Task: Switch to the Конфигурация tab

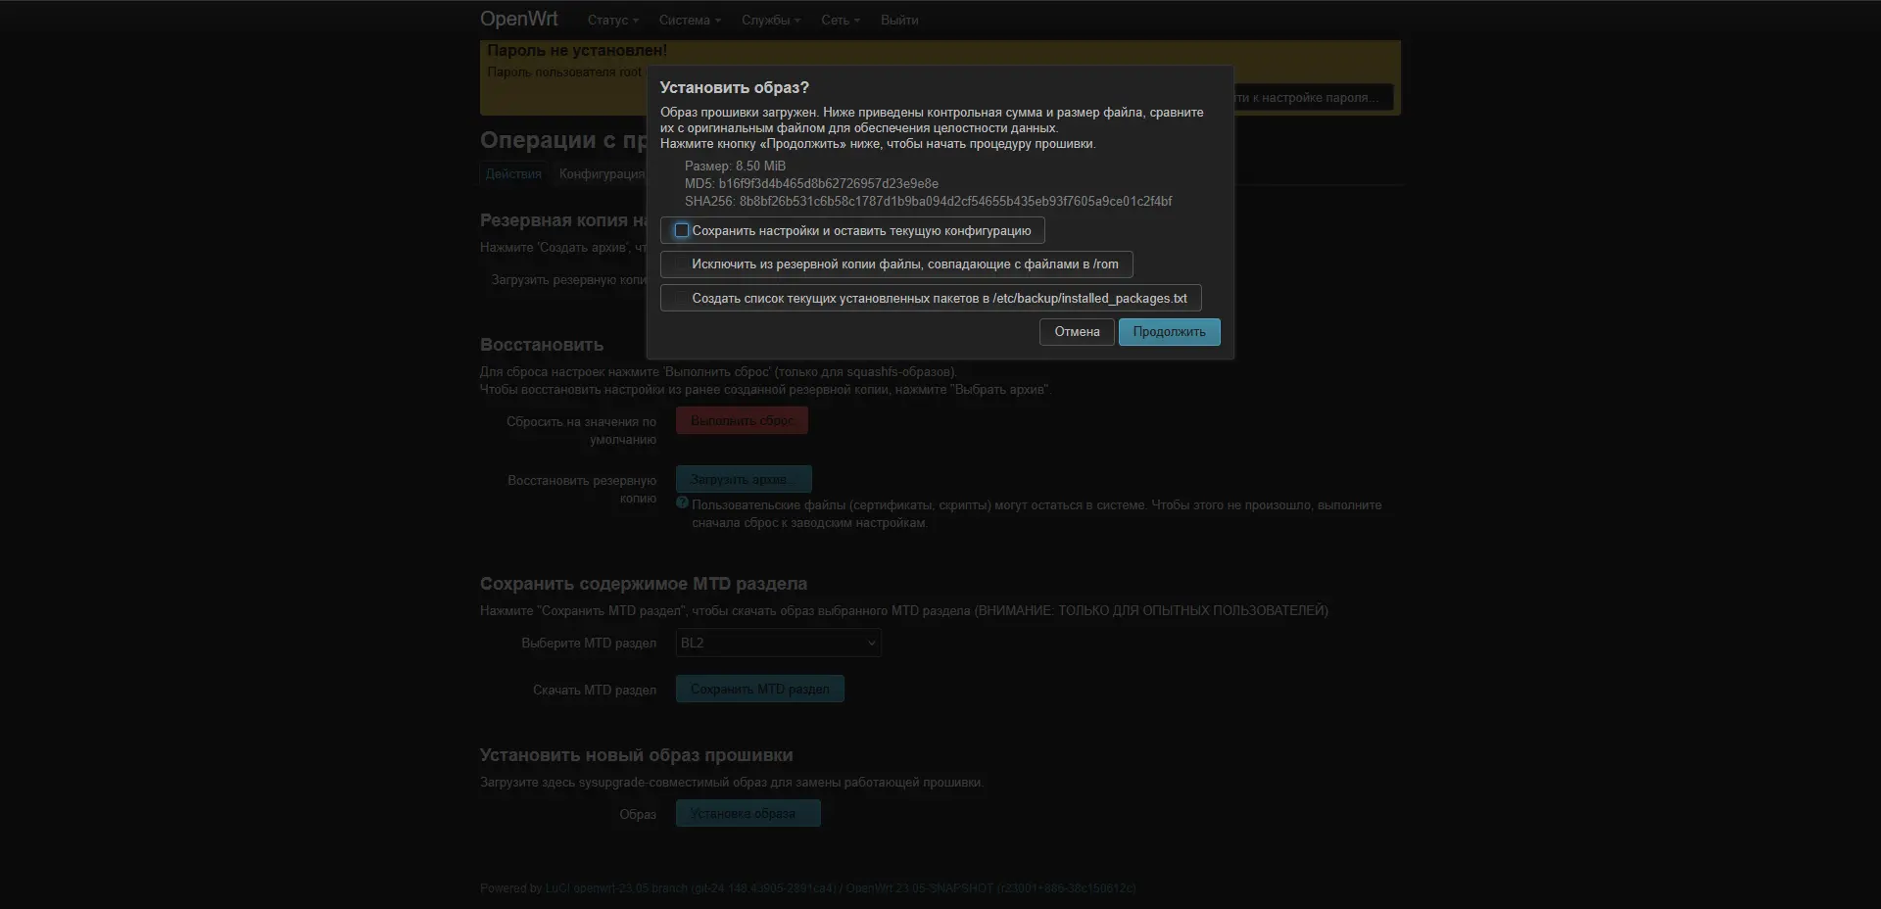Action: pyautogui.click(x=601, y=174)
